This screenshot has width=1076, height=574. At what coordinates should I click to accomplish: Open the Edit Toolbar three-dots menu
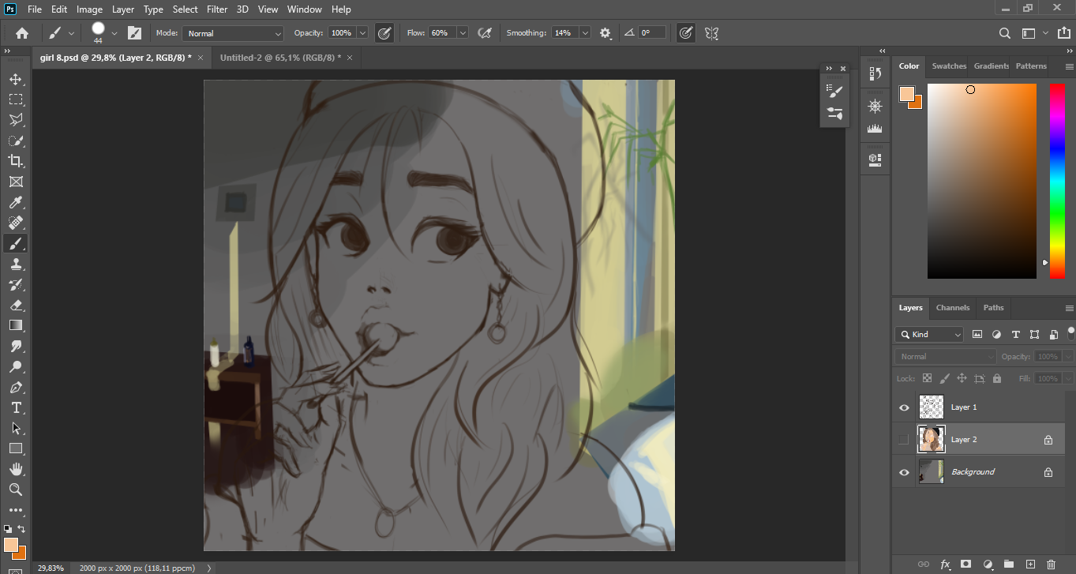click(16, 510)
